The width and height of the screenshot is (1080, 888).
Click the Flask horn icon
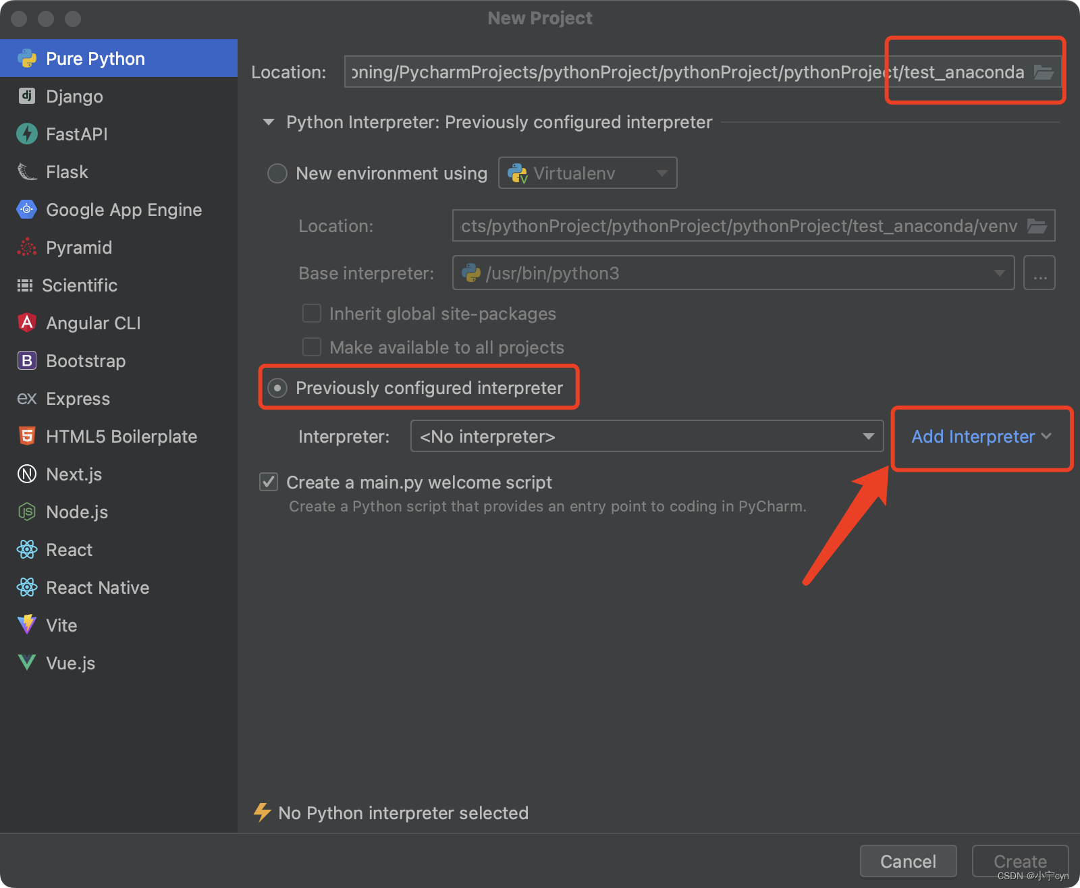tap(27, 171)
